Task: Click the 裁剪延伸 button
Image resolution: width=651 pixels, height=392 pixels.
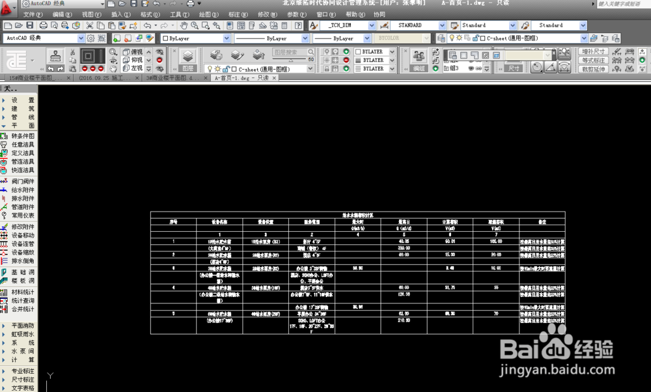Action: pos(593,69)
